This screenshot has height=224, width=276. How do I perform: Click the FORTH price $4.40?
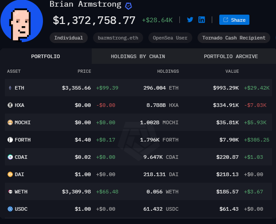pyautogui.click(x=83, y=140)
